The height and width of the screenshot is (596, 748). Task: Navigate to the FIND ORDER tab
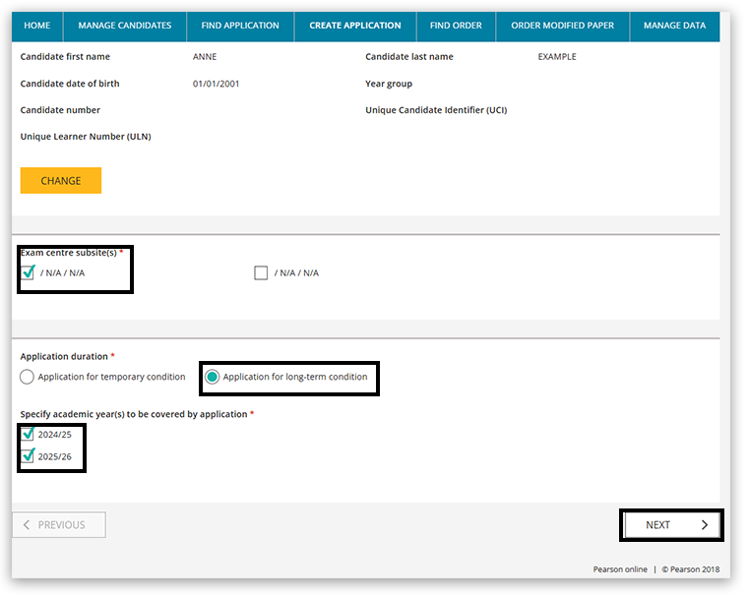tap(456, 26)
